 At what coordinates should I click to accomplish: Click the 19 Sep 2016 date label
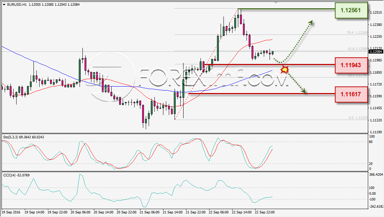coord(11,212)
